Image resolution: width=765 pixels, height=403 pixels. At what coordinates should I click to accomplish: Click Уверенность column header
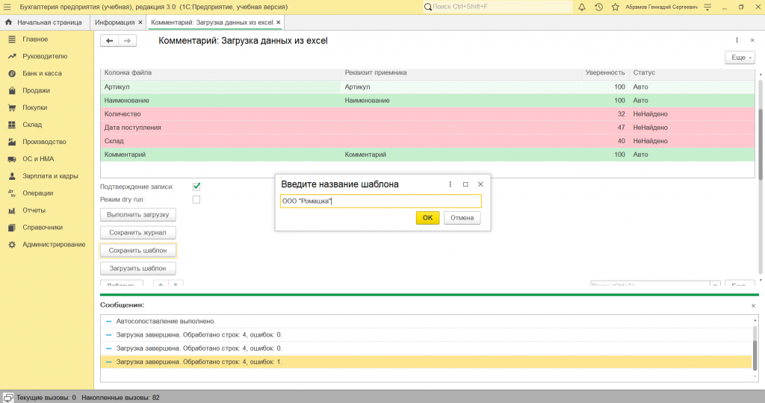(x=605, y=72)
